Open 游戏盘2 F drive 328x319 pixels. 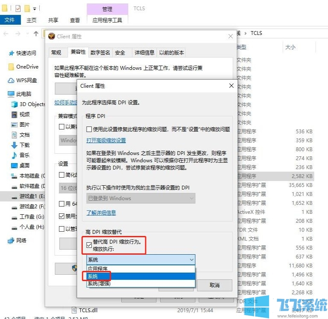coord(28,206)
